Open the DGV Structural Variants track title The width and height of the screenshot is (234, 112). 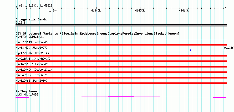[98, 33]
